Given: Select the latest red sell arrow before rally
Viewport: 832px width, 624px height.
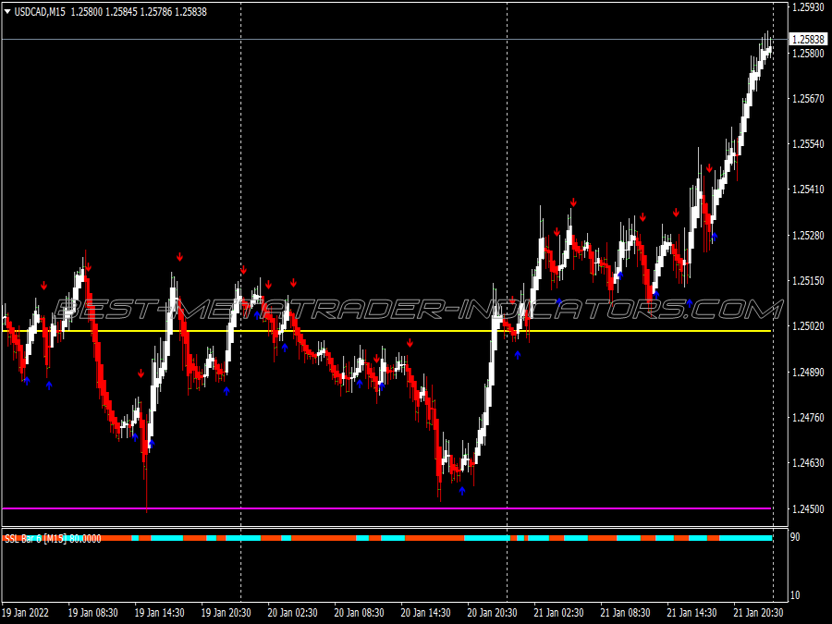Looking at the screenshot, I should click(709, 168).
